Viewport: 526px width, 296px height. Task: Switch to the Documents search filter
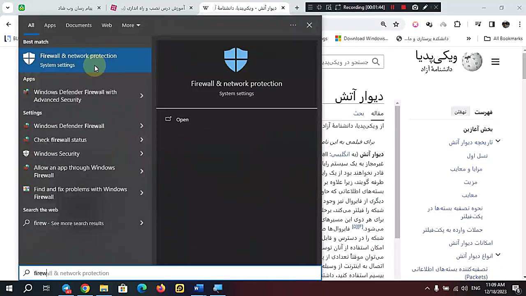pos(78,25)
